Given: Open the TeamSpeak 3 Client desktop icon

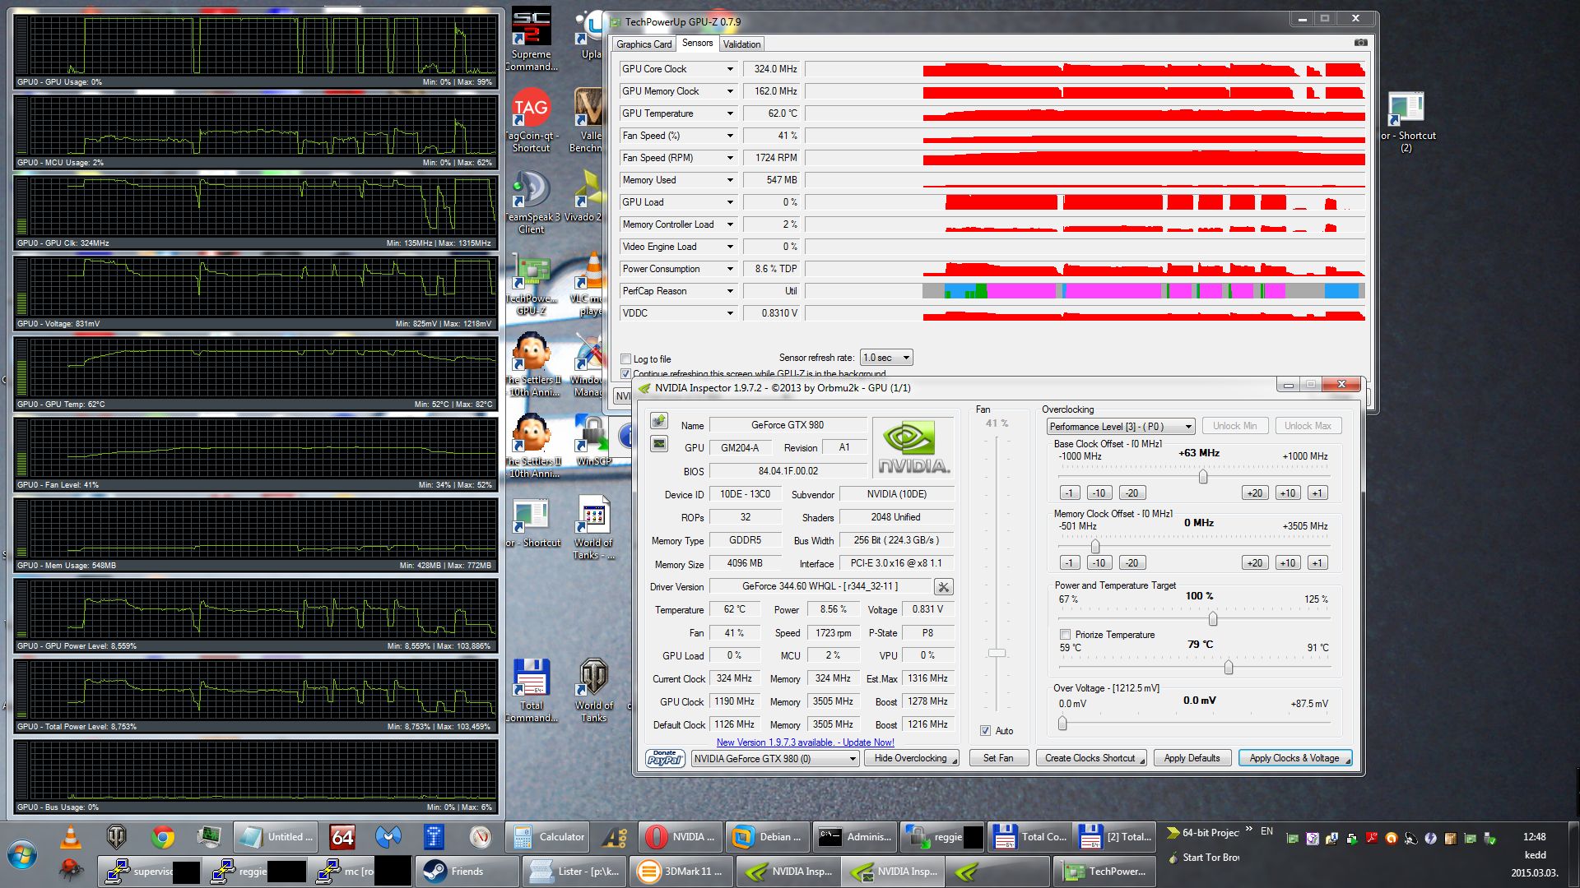Looking at the screenshot, I should [x=531, y=202].
